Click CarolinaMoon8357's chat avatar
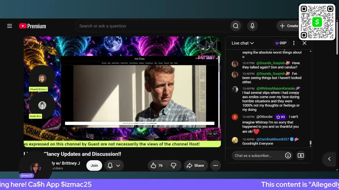The height and width of the screenshot is (190, 339). click(x=235, y=140)
